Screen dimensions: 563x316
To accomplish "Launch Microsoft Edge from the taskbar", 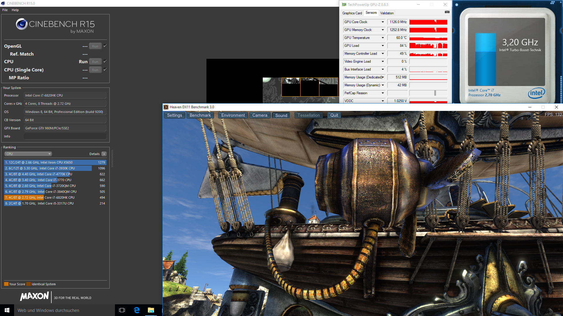I will click(x=137, y=310).
